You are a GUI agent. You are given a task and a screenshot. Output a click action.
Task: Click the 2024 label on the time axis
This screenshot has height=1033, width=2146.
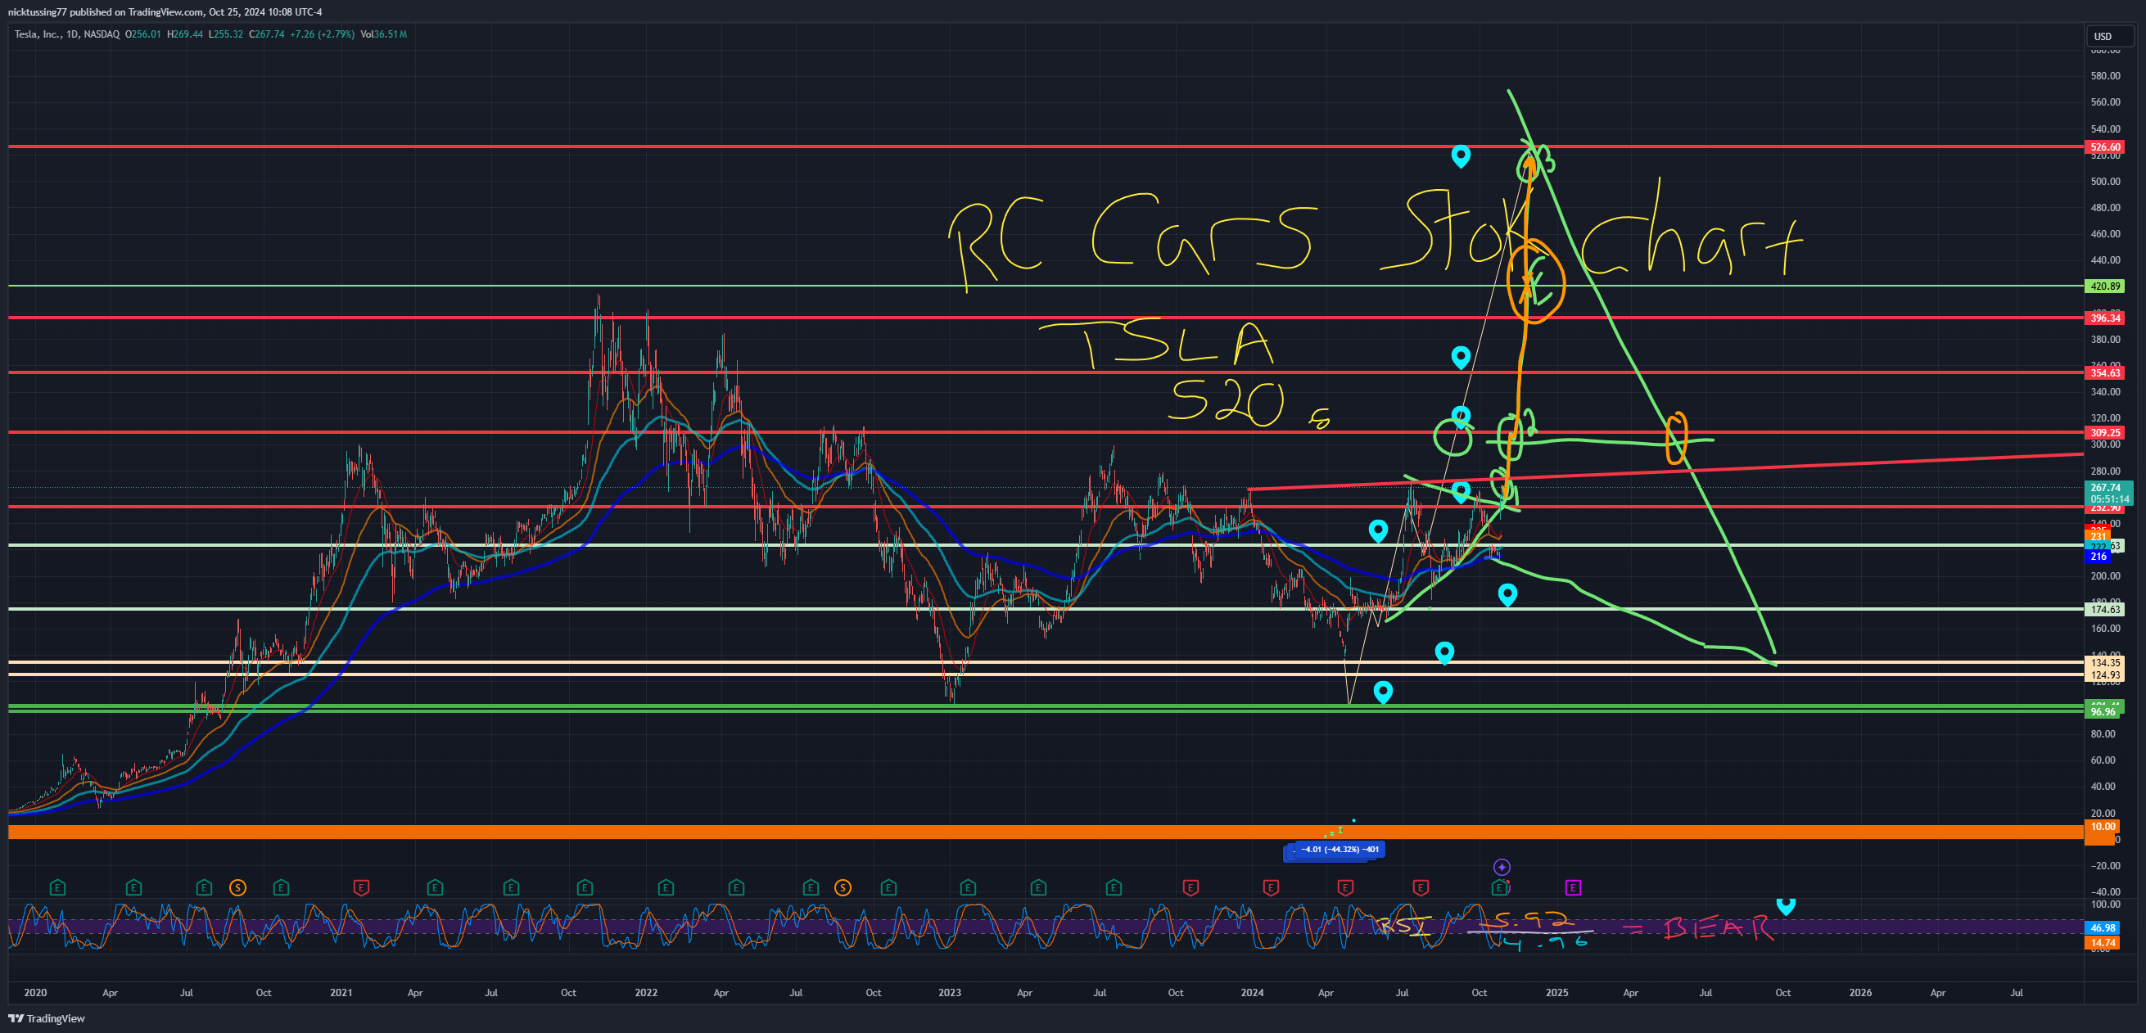[x=1252, y=993]
